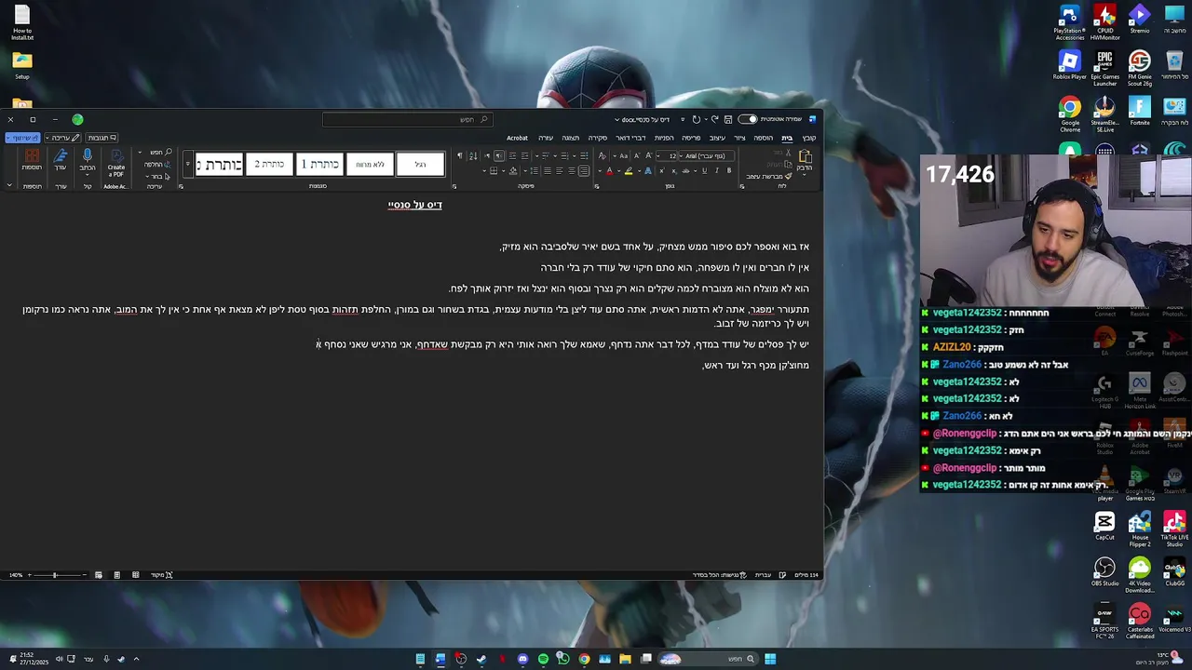Open the document title dropdown in title bar
Viewport: 1192px width, 670px height.
click(616, 119)
